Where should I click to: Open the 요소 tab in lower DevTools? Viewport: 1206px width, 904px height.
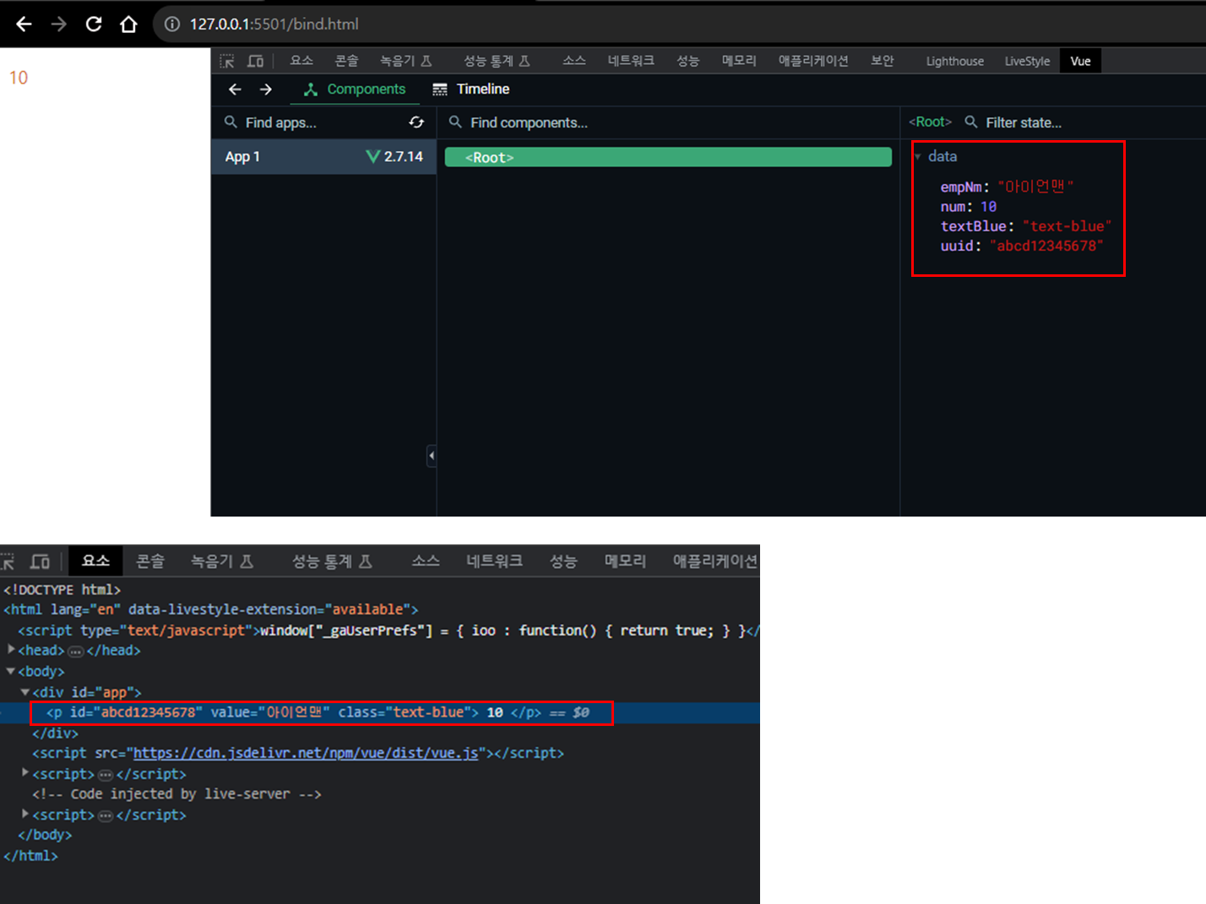95,561
